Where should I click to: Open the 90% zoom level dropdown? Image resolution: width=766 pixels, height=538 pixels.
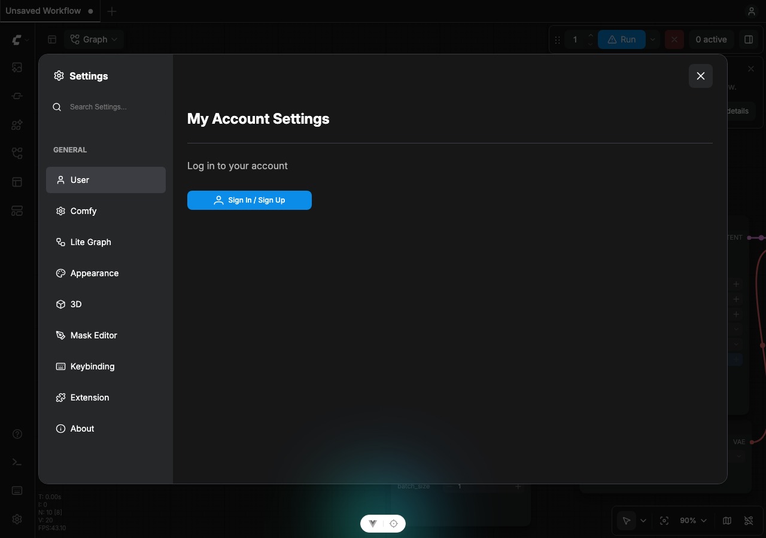pyautogui.click(x=693, y=521)
